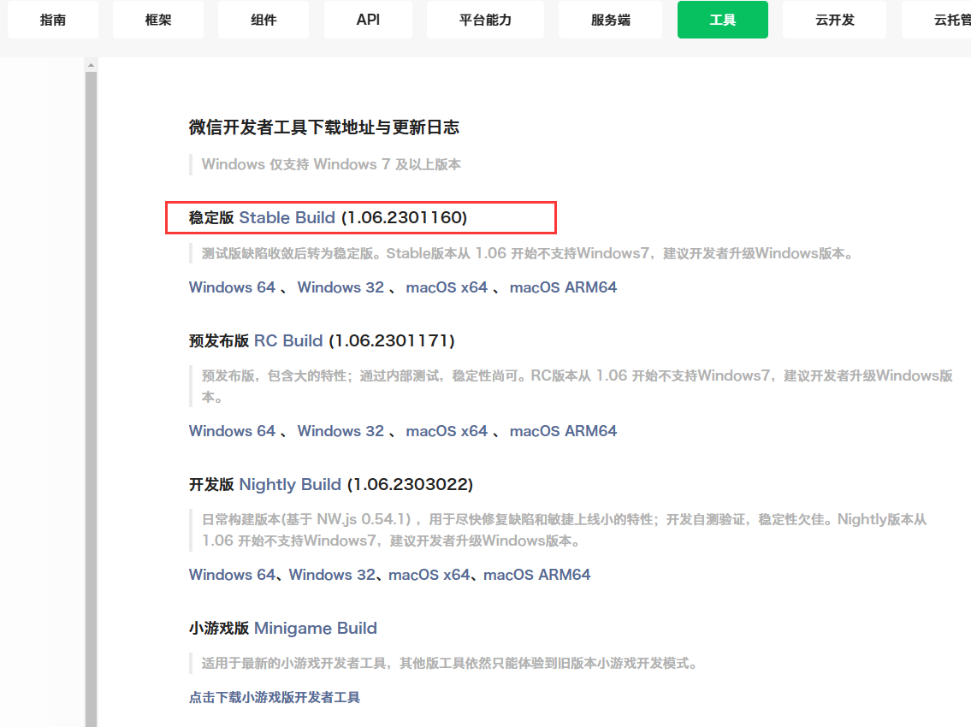Click 点击下载小游戏版开发者工具 link
Image resolution: width=971 pixels, height=727 pixels.
click(275, 697)
